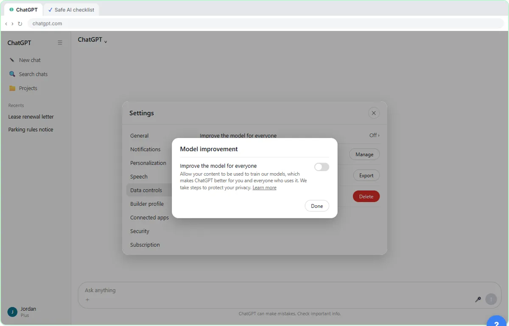
Task: Select General settings section
Action: point(140,136)
